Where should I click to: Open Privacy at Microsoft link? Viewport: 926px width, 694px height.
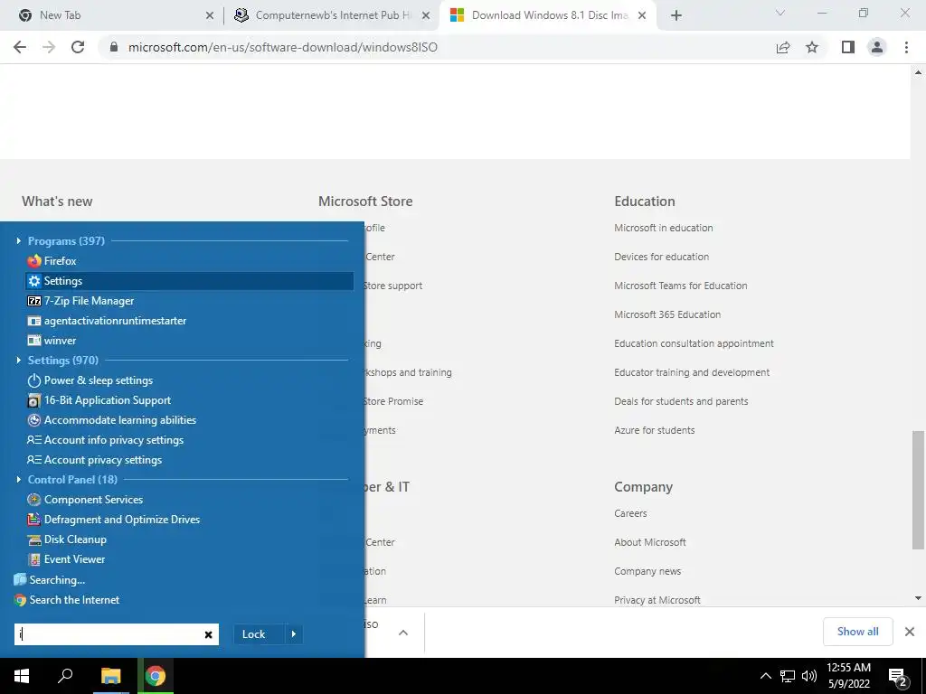point(657,600)
